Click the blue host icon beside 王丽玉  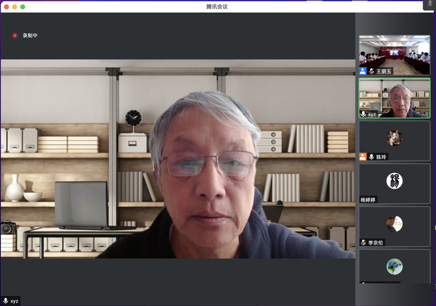(x=363, y=71)
